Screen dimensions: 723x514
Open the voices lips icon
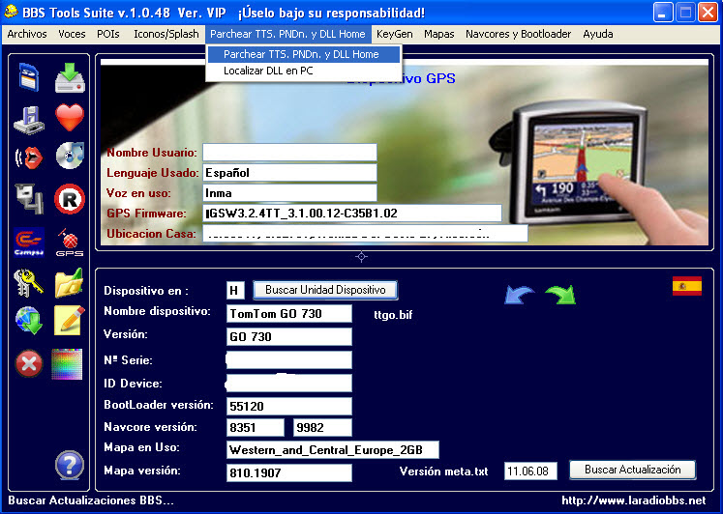[x=29, y=157]
